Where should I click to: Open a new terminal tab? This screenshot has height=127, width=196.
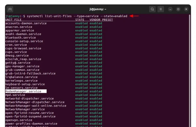(x=10, y=9)
